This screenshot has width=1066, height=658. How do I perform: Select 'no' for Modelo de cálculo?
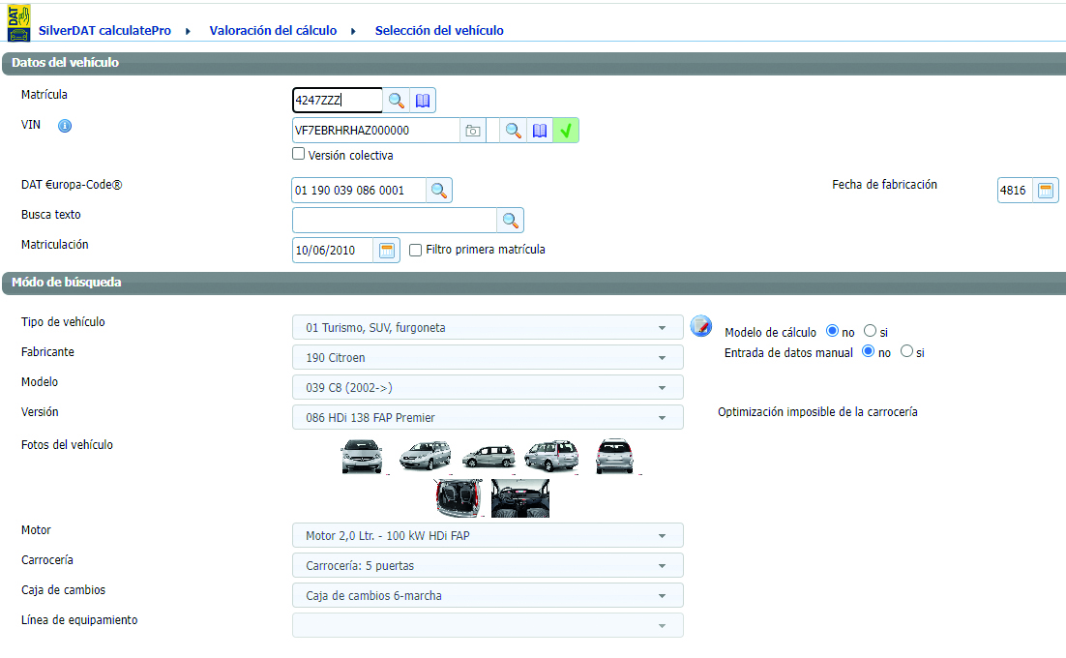point(832,331)
